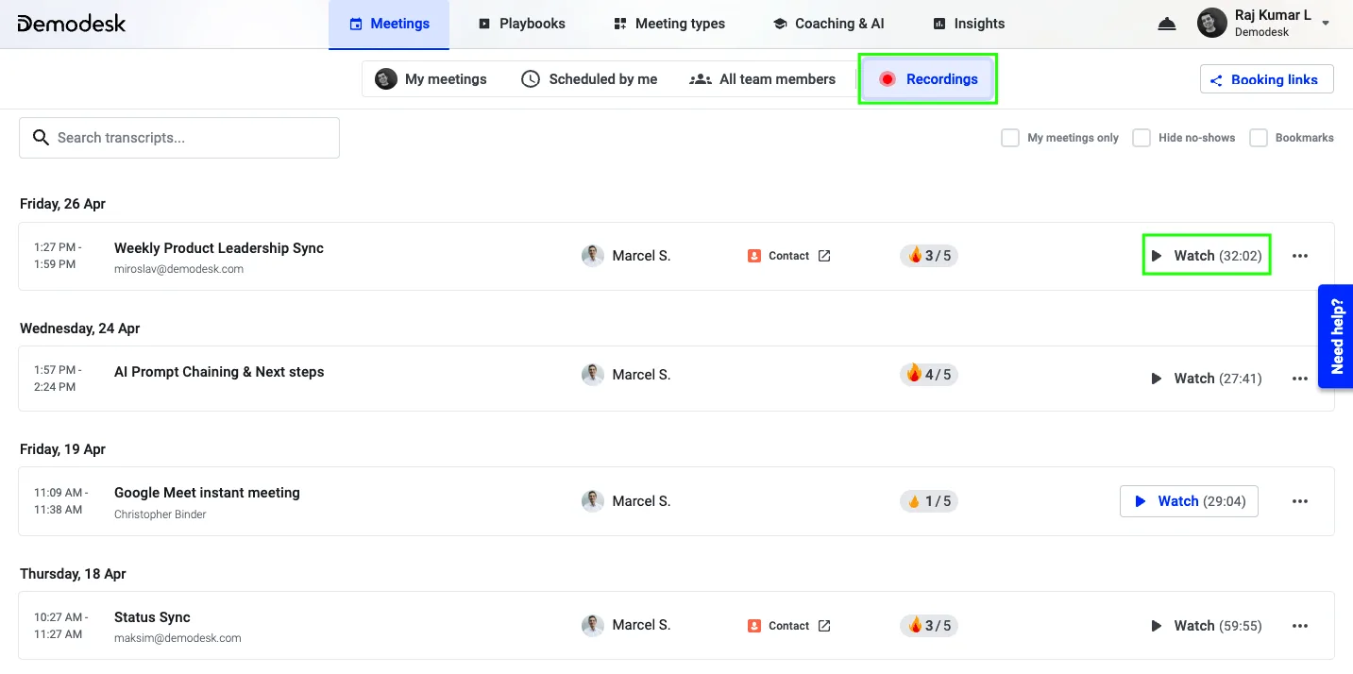The image size is (1353, 674).
Task: Show All team members meetings
Action: [763, 79]
